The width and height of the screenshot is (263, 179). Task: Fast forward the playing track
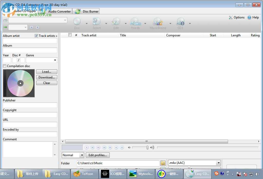click(104, 148)
